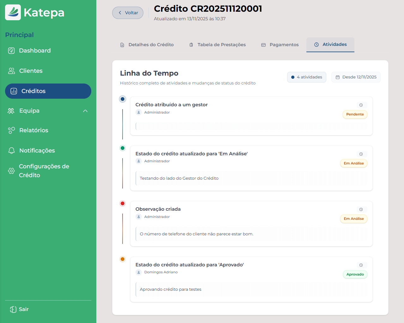
Task: Click the Notificações bell icon
Action: (11, 151)
